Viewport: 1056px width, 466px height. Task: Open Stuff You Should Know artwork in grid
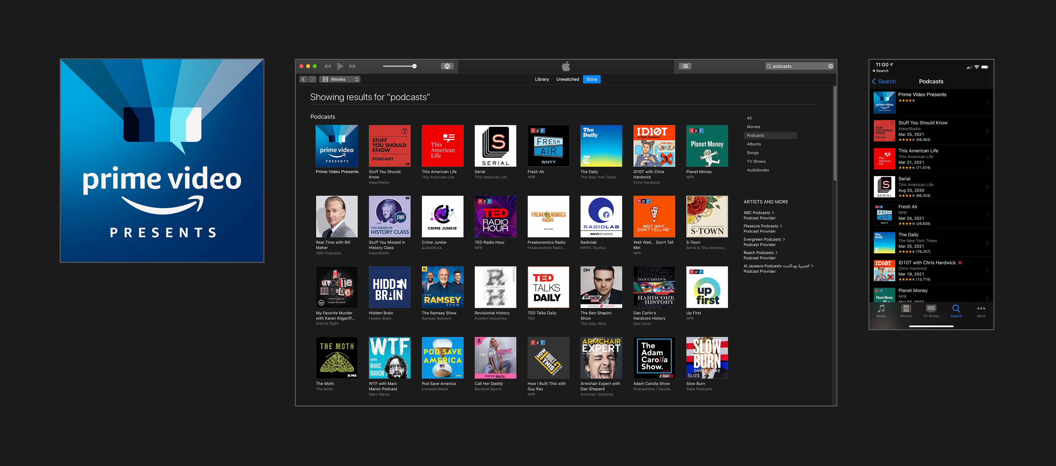tap(389, 146)
